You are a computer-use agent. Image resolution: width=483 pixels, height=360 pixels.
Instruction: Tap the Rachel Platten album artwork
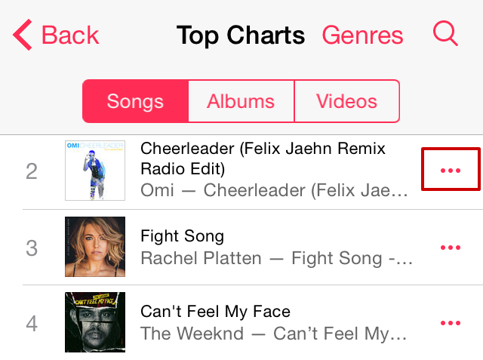[x=95, y=248]
